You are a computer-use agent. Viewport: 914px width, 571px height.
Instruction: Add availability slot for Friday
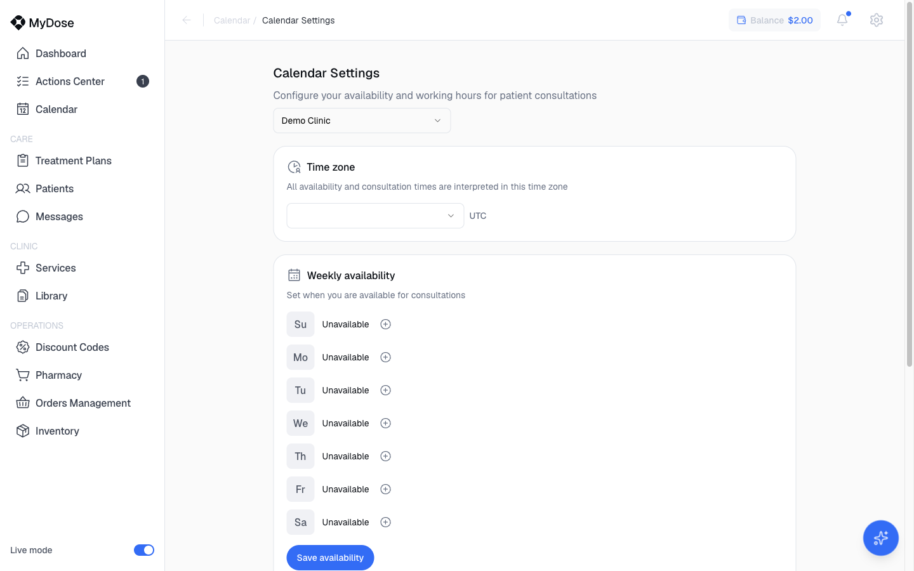pyautogui.click(x=385, y=489)
